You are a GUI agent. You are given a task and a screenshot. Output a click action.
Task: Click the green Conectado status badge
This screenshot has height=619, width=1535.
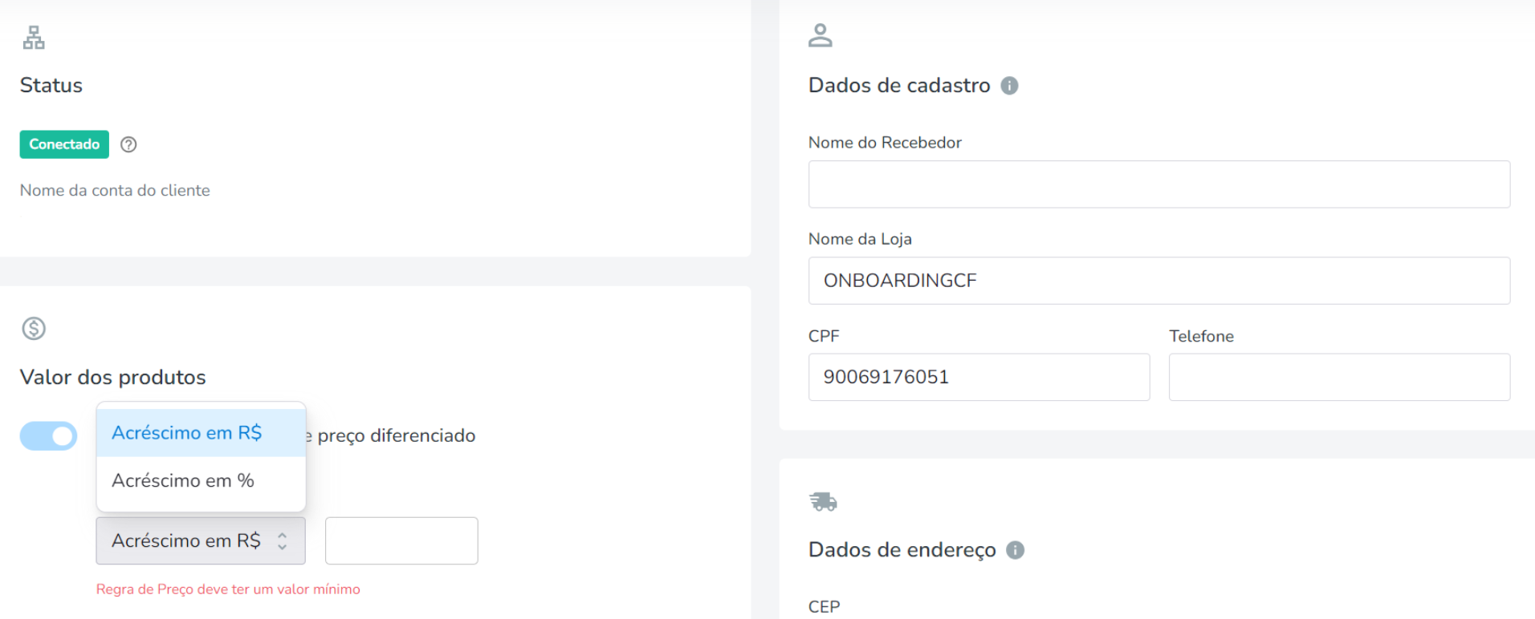tap(64, 144)
